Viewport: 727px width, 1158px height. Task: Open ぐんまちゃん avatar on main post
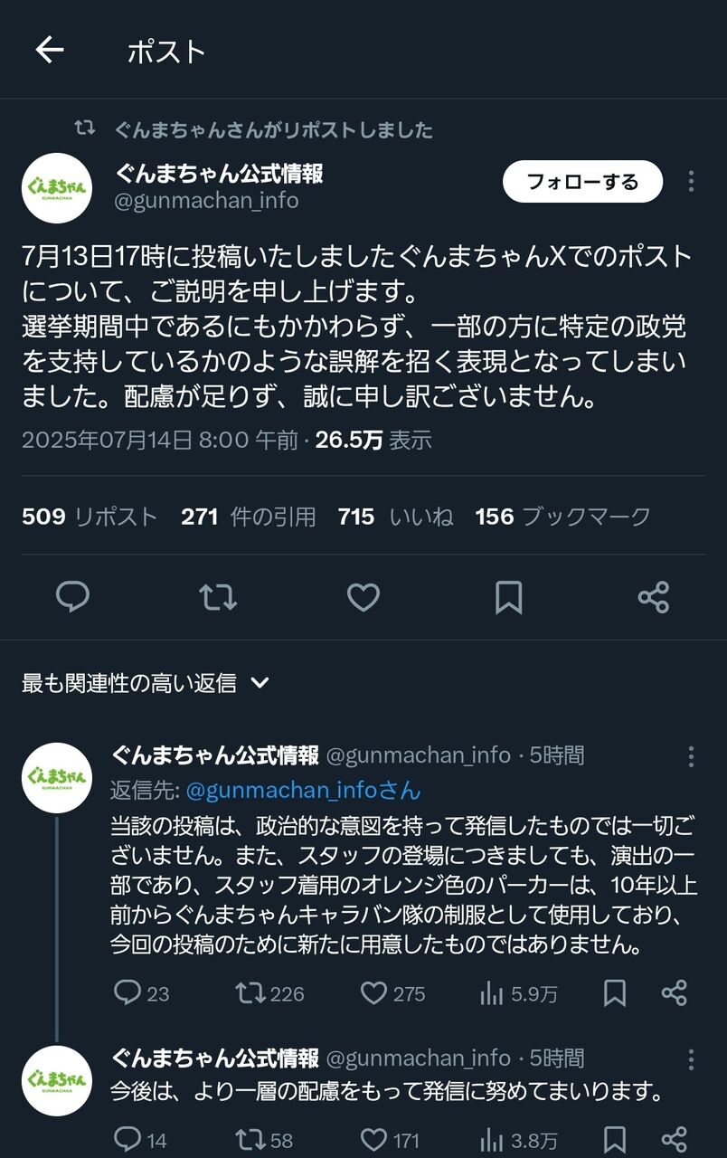click(x=56, y=187)
